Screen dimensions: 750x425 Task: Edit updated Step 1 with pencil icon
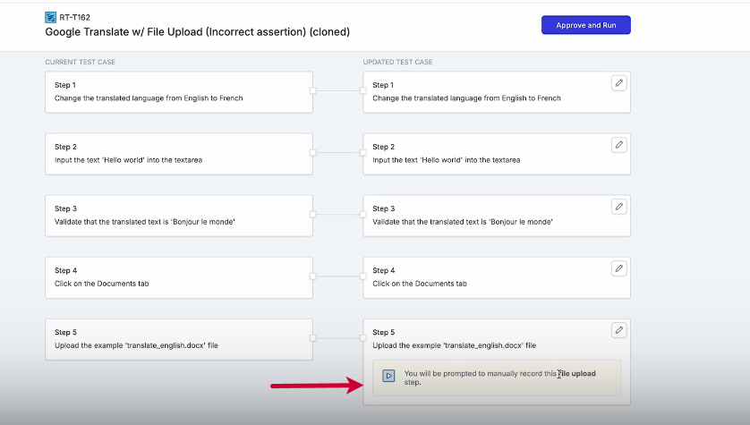[x=618, y=83]
